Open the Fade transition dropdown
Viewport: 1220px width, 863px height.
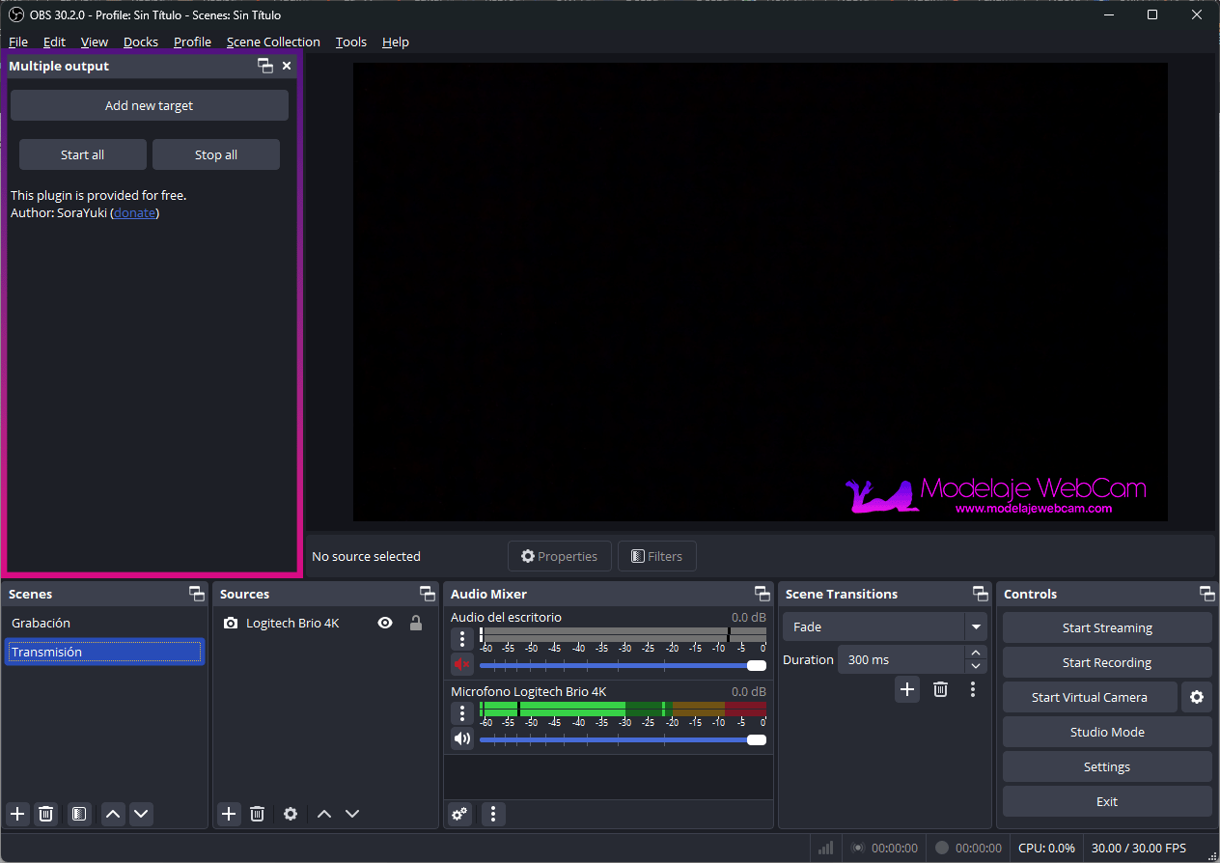pos(976,627)
